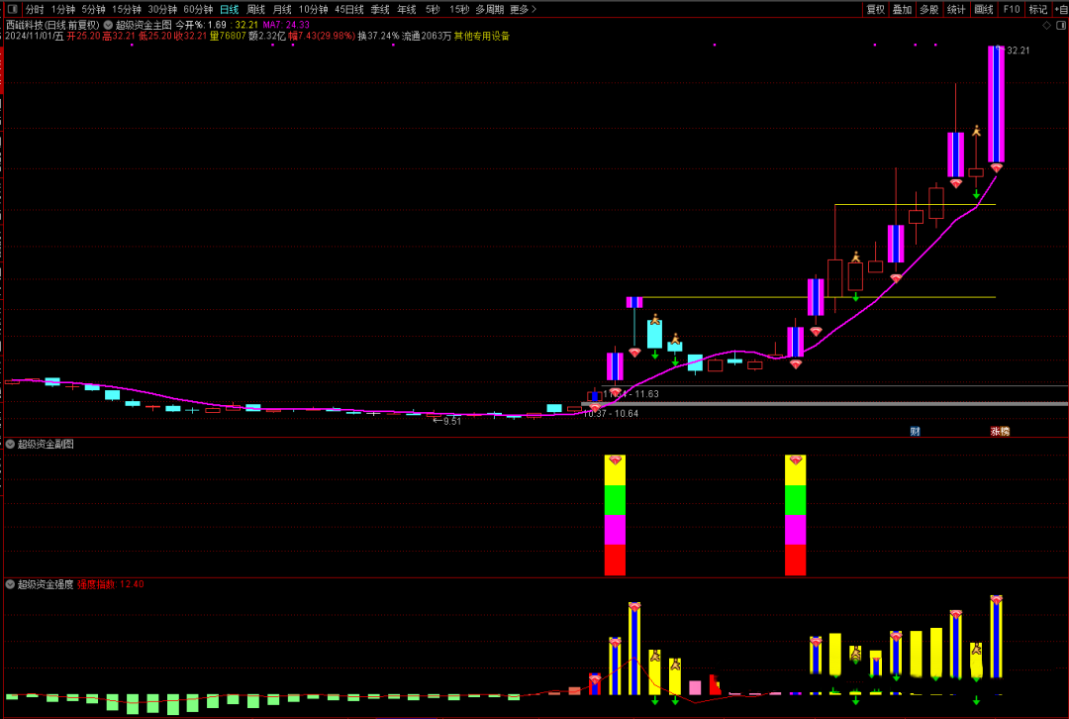
Task: Toggle the 叠加 overlay button
Action: [x=902, y=9]
